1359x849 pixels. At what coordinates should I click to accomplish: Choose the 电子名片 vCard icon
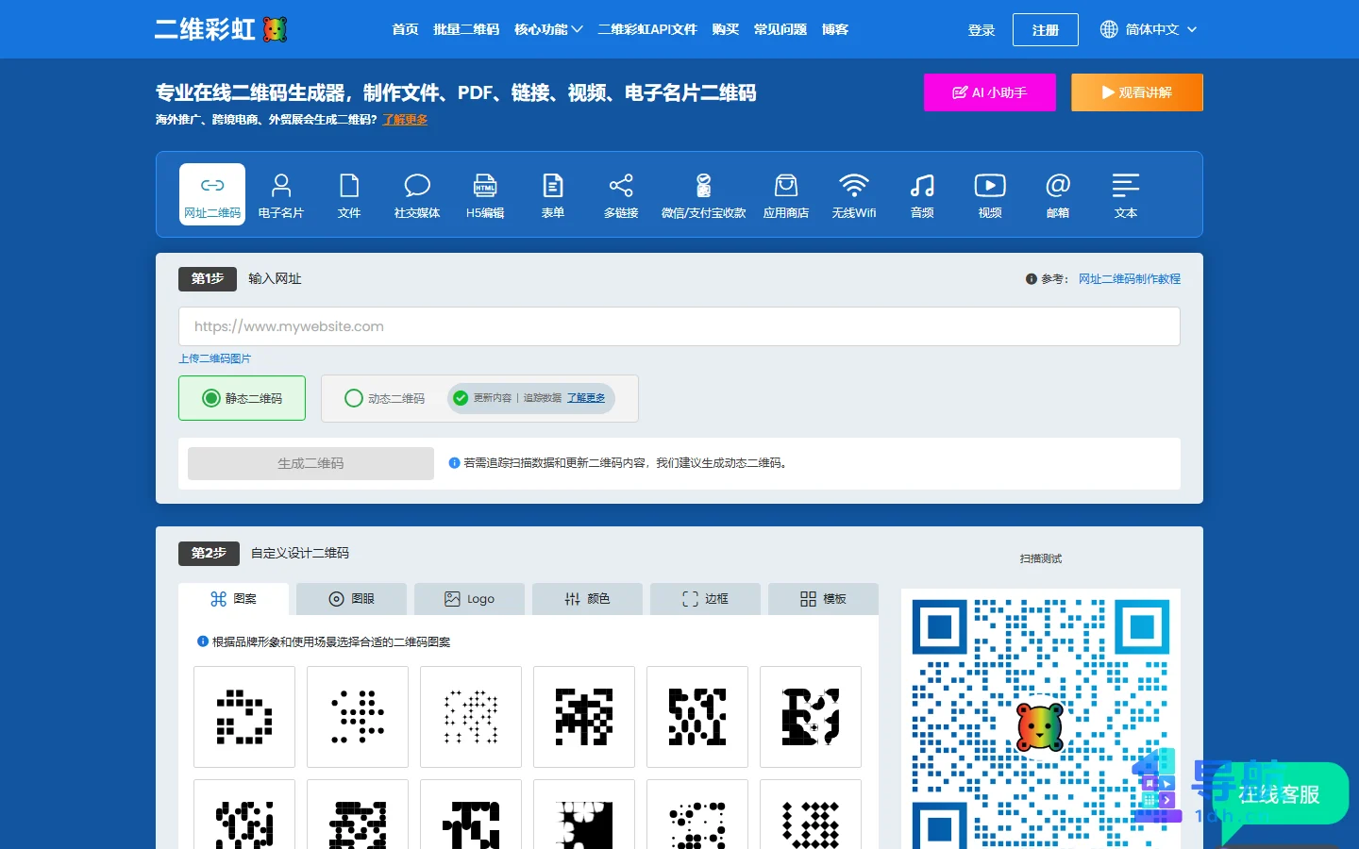pyautogui.click(x=281, y=194)
